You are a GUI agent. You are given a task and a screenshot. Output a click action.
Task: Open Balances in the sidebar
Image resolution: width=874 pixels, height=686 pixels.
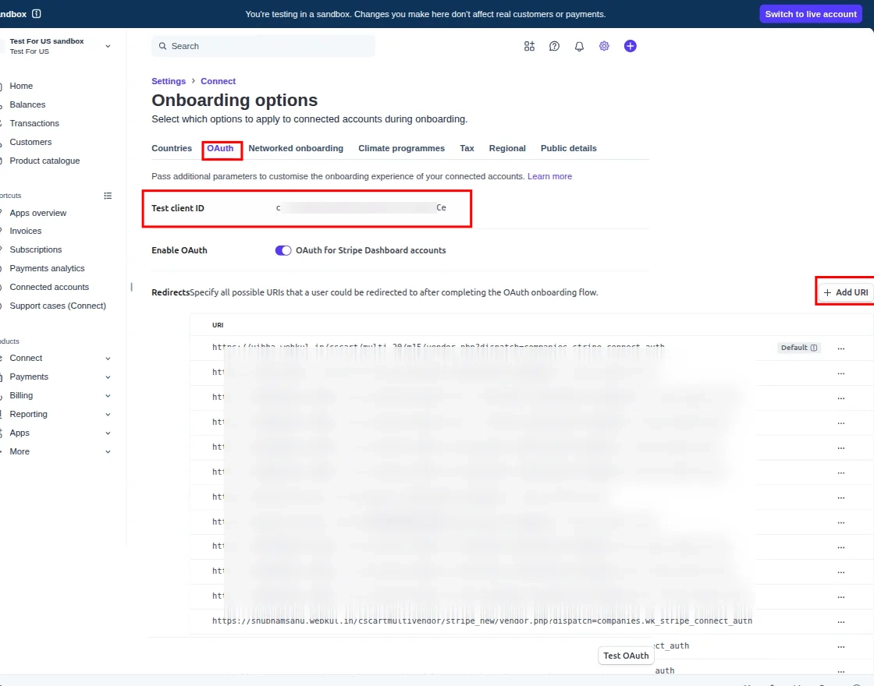27,104
